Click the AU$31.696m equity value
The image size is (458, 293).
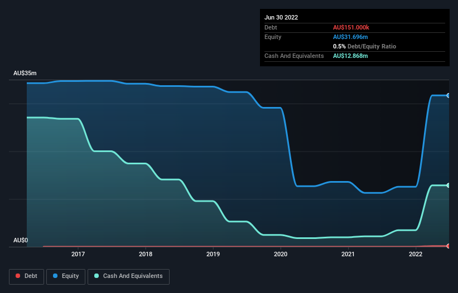pyautogui.click(x=350, y=37)
